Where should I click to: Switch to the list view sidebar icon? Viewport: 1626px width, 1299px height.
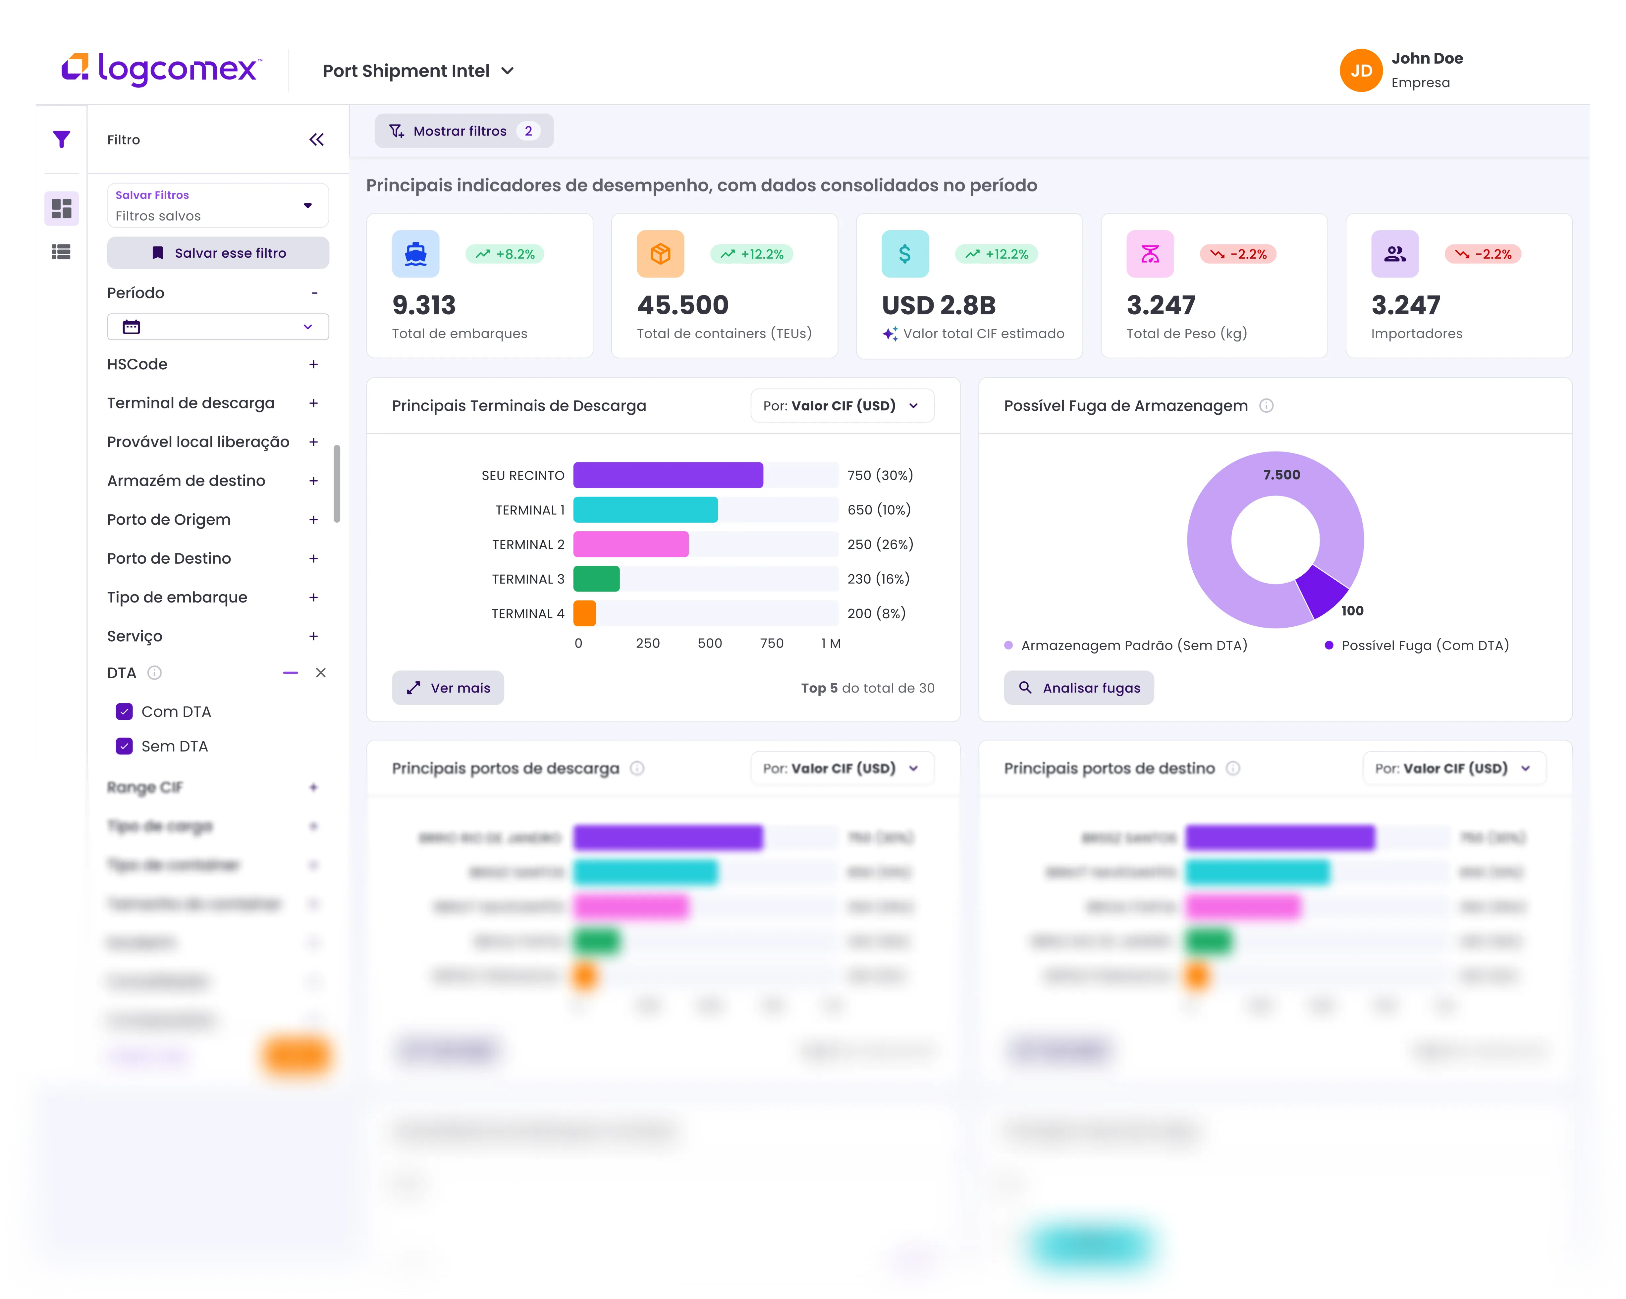click(61, 252)
